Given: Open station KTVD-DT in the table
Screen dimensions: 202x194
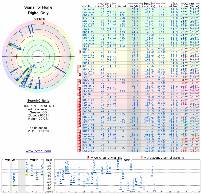Looking at the screenshot, I should tap(88, 18).
